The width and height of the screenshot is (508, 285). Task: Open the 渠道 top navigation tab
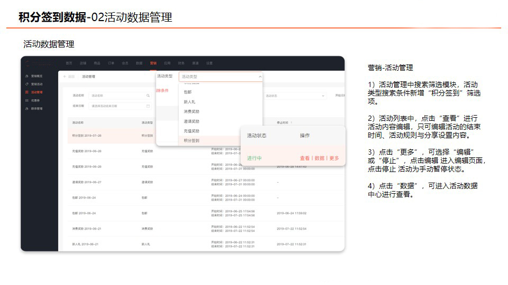coord(195,63)
